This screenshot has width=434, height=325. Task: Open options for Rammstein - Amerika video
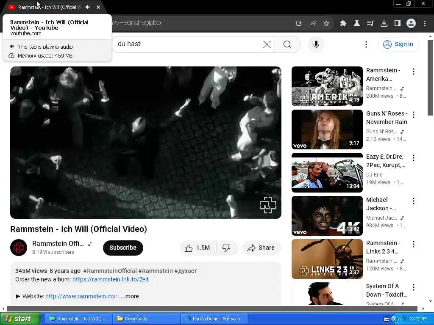pyautogui.click(x=414, y=72)
